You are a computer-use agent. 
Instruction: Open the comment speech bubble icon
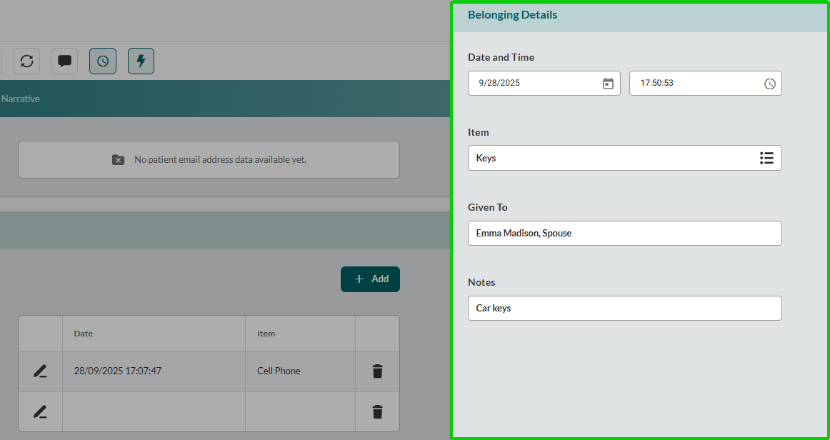pyautogui.click(x=65, y=61)
